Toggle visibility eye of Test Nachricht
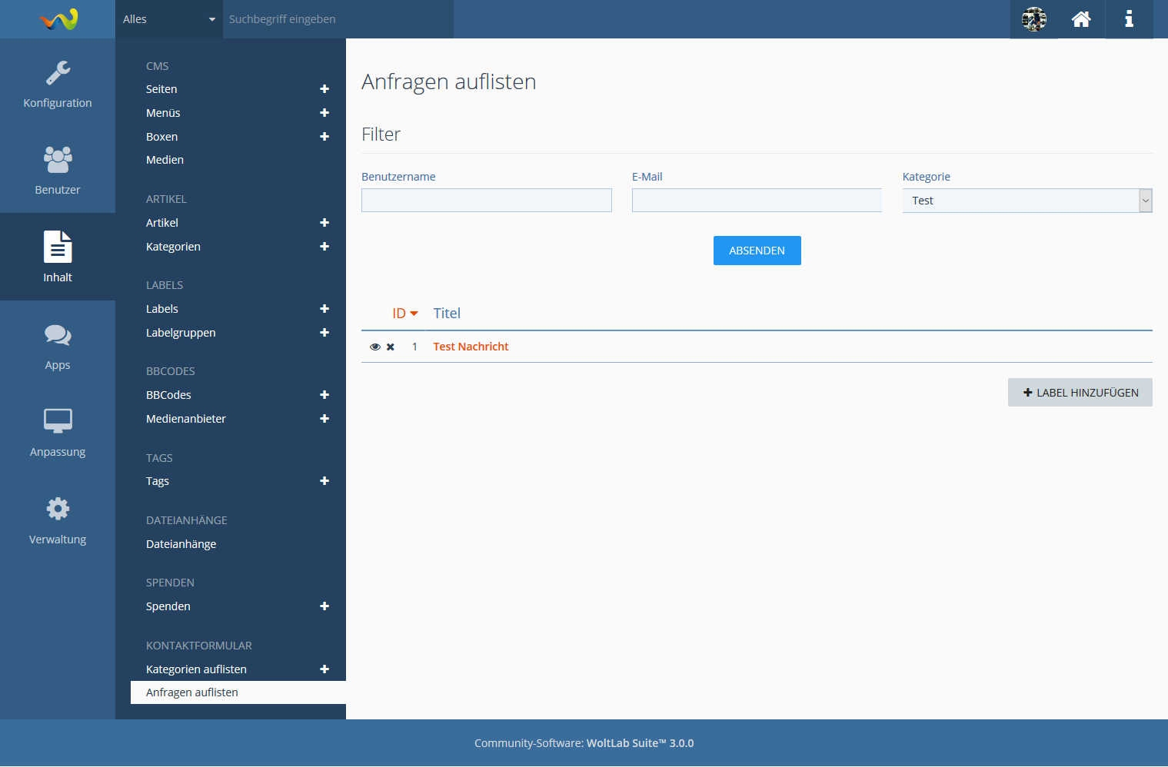 [375, 347]
